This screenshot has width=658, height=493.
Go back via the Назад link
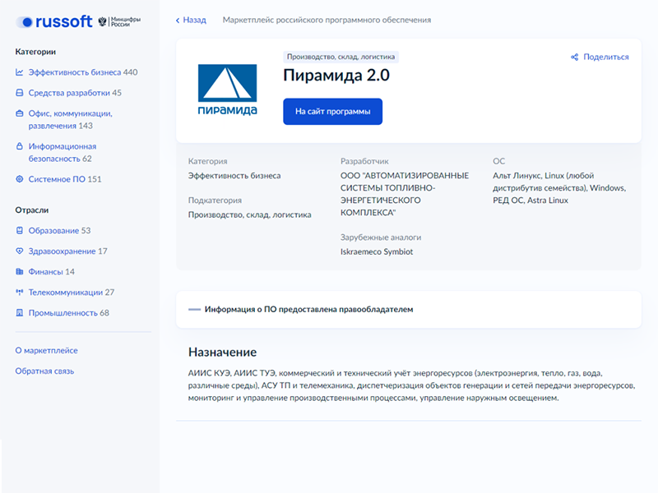(x=194, y=20)
